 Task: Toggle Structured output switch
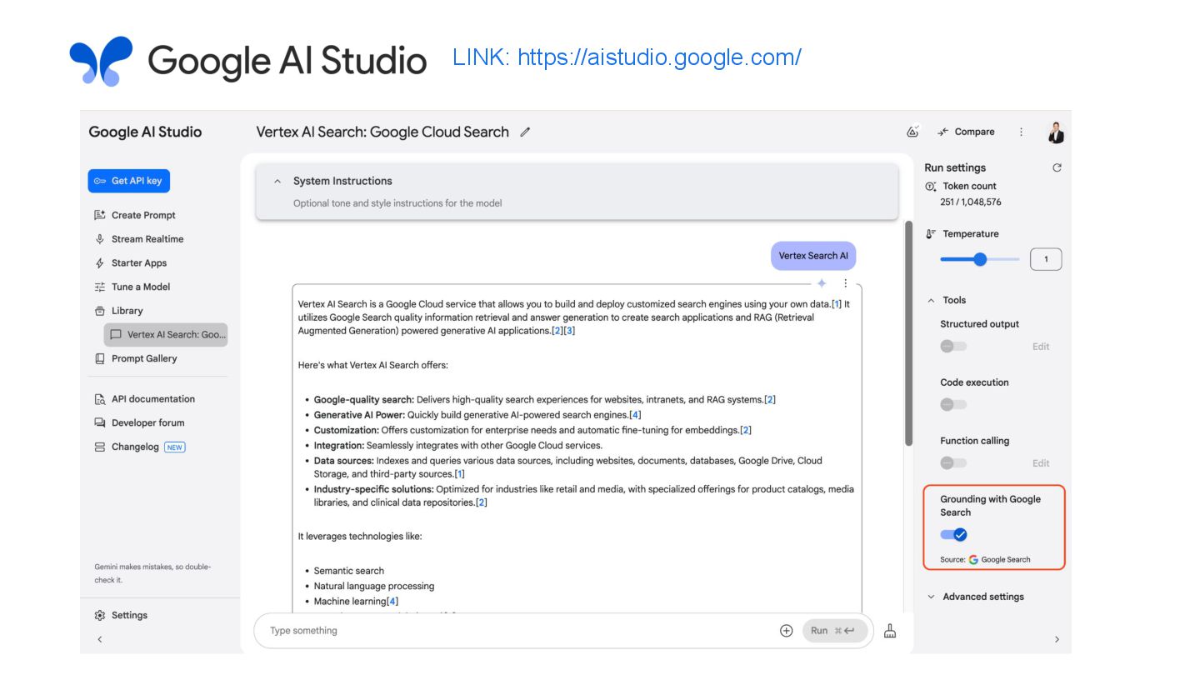click(953, 347)
